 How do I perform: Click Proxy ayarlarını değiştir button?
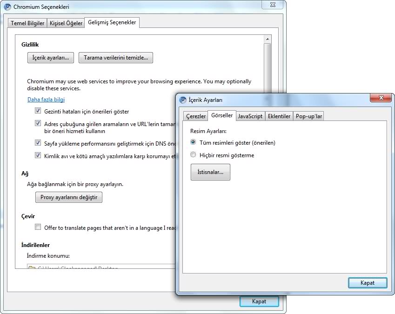(69, 197)
